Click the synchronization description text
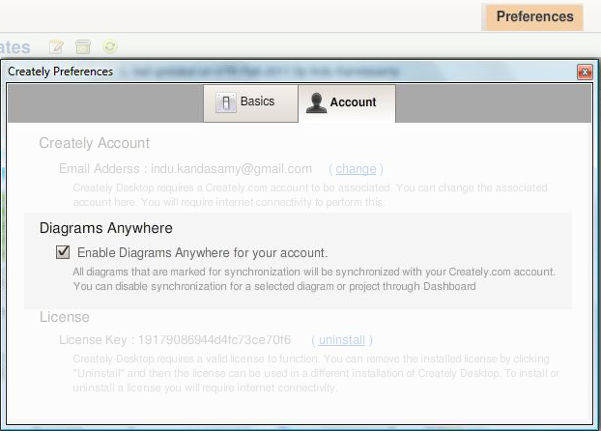This screenshot has height=431, width=601. point(314,279)
